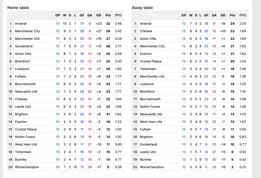
Task: Sort Home table by GA column header
Action: (x=90, y=15)
